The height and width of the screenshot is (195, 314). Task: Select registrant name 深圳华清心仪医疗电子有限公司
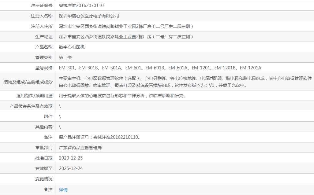[x=89, y=16]
